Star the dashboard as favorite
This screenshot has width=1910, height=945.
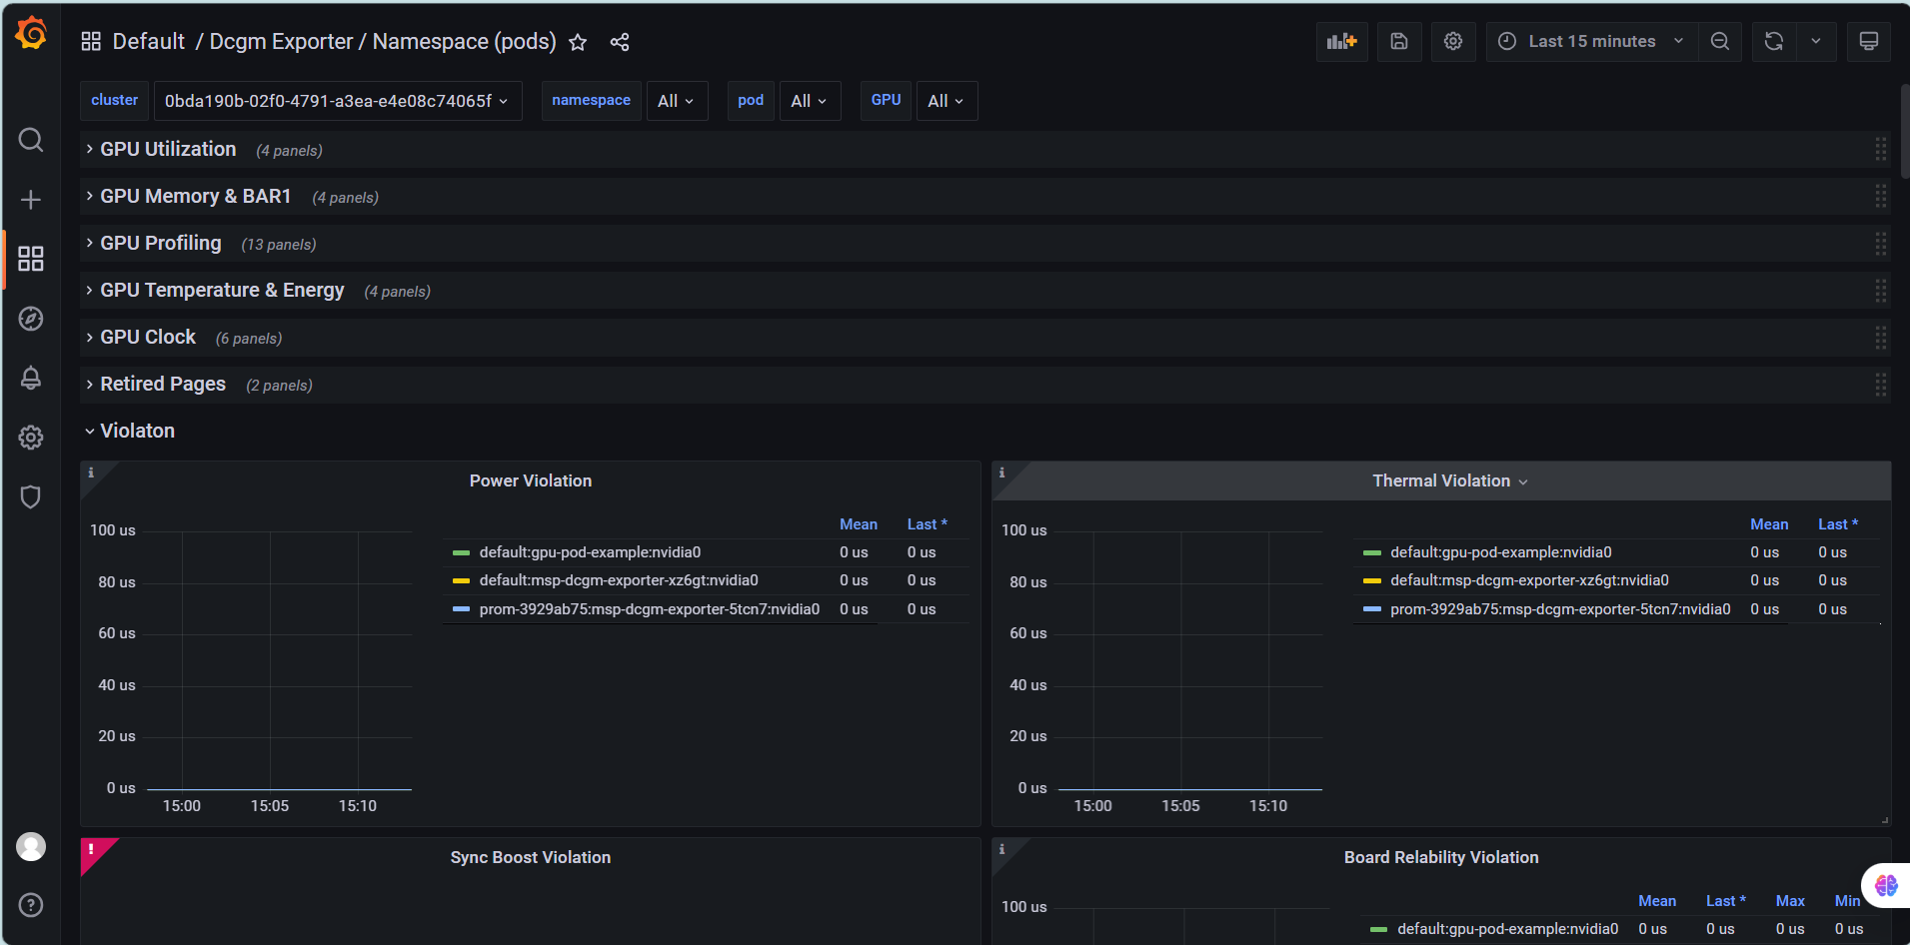pyautogui.click(x=578, y=42)
